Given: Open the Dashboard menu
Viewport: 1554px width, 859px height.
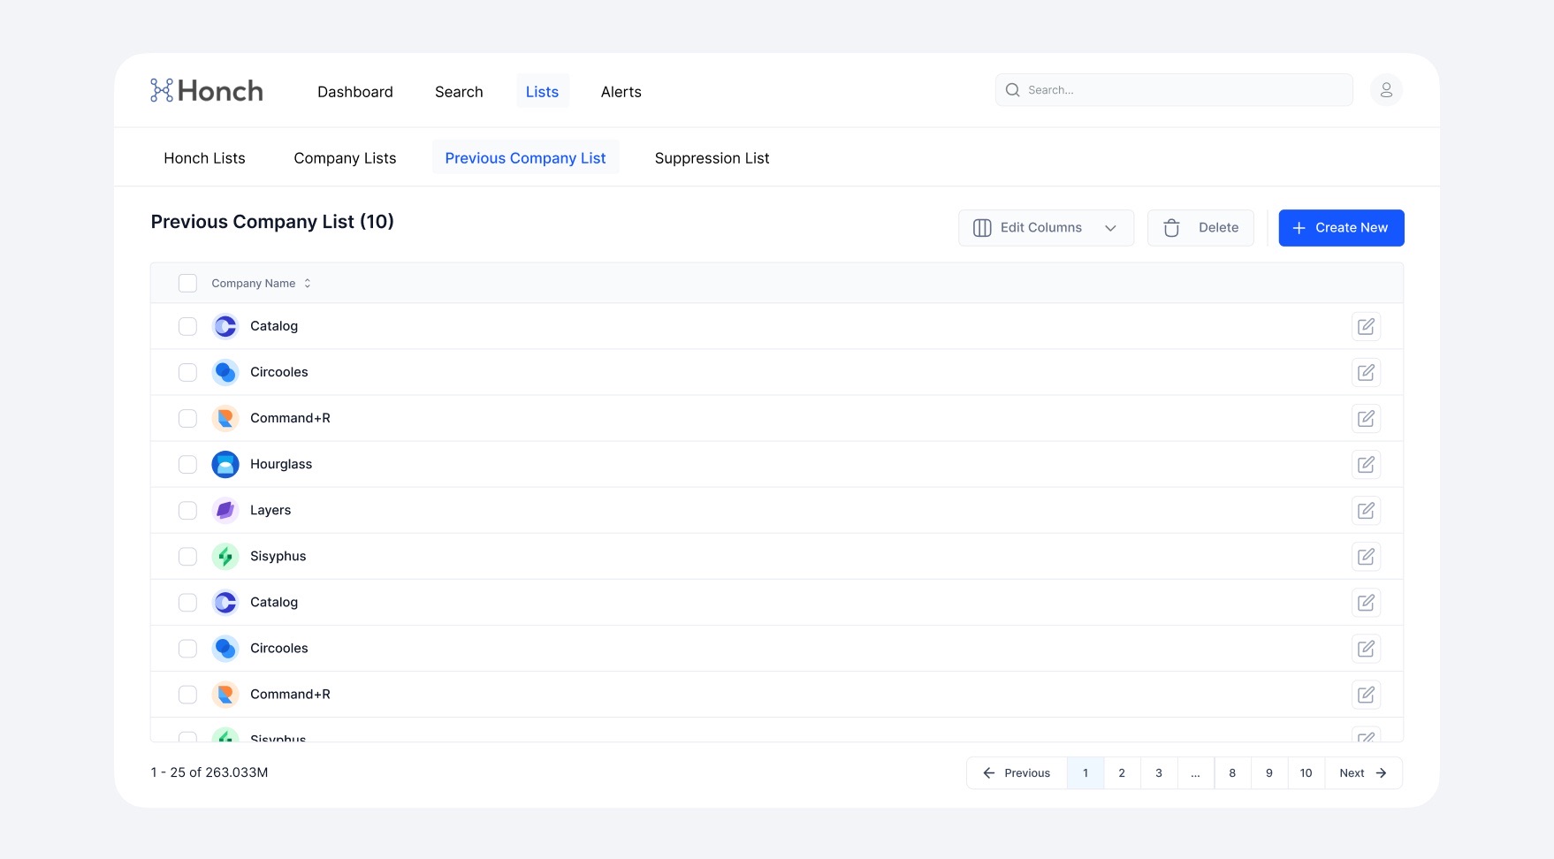Looking at the screenshot, I should tap(355, 92).
